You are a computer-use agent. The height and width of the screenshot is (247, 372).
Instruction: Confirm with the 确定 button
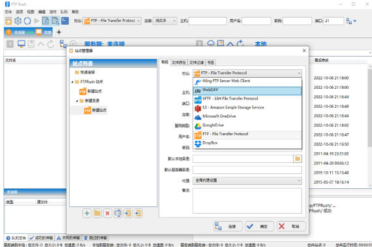pyautogui.click(x=260, y=226)
